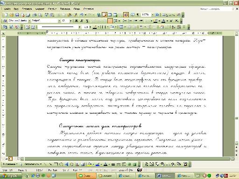Screen dimensions: 239x179
Task: Click the Print icon in the toolbar
Action: [35, 15]
